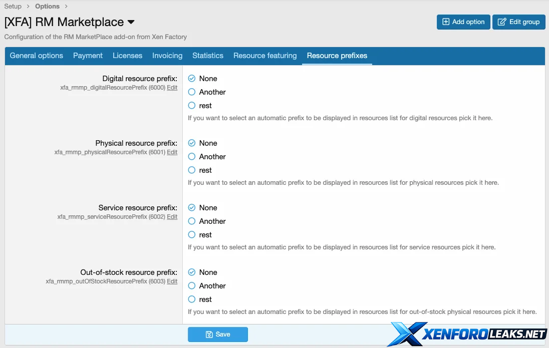This screenshot has width=549, height=348.
Task: Open the Payment tab
Action: [88, 56]
